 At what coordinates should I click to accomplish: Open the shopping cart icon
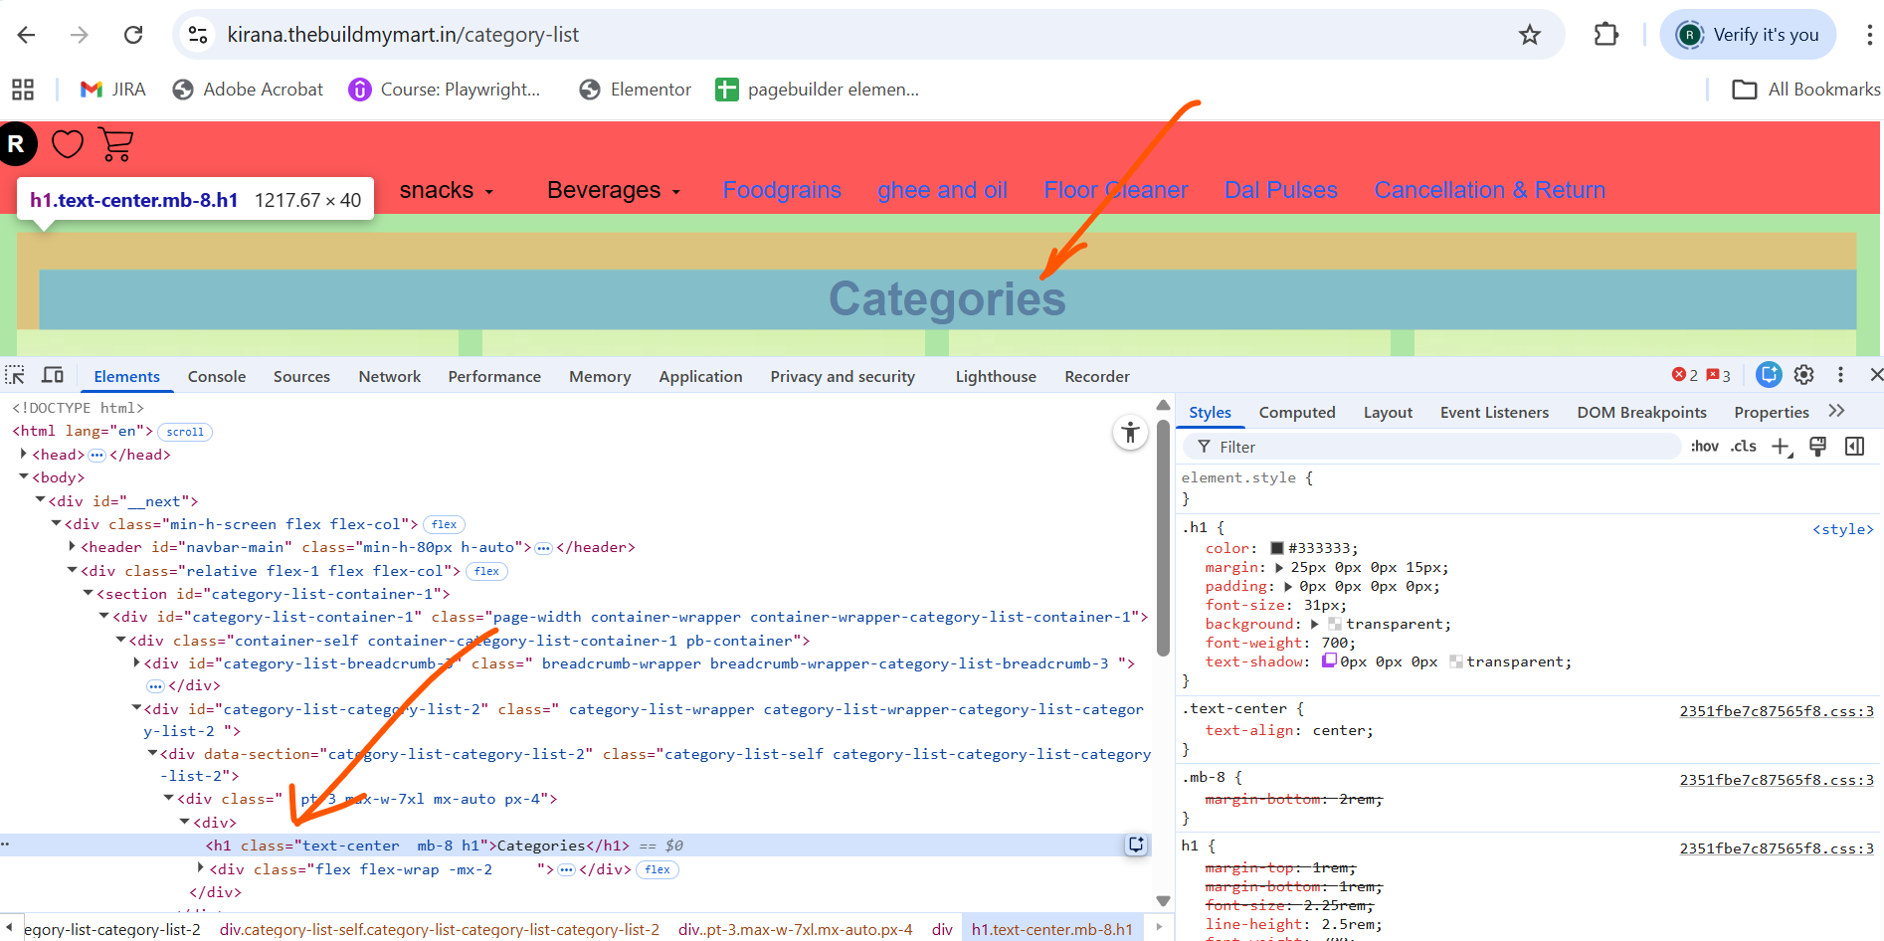click(116, 145)
